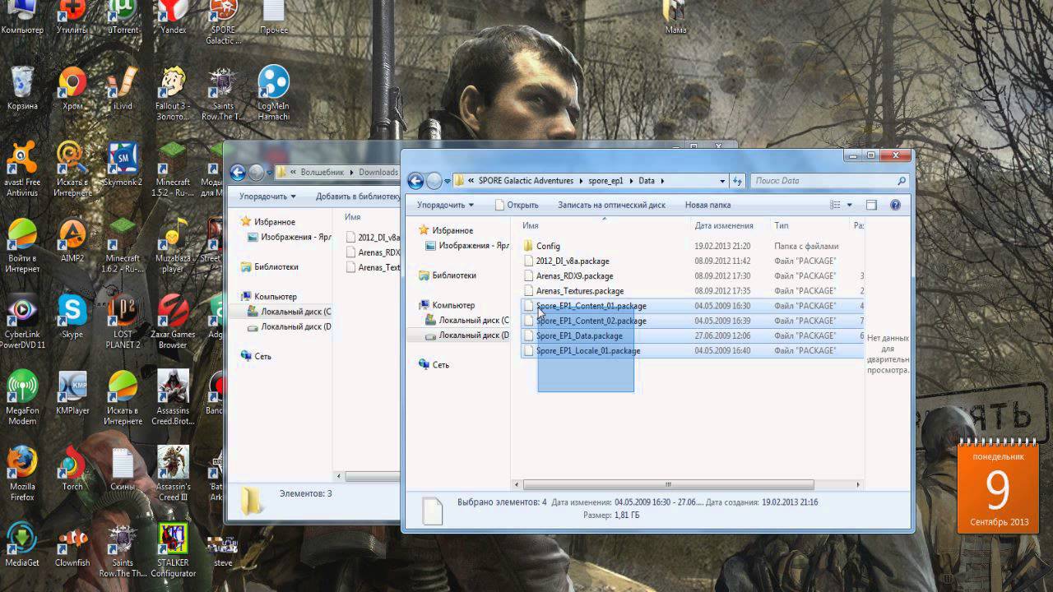Image resolution: width=1053 pixels, height=592 pixels.
Task: Open the recent pages dropdown beside forward button
Action: [448, 181]
